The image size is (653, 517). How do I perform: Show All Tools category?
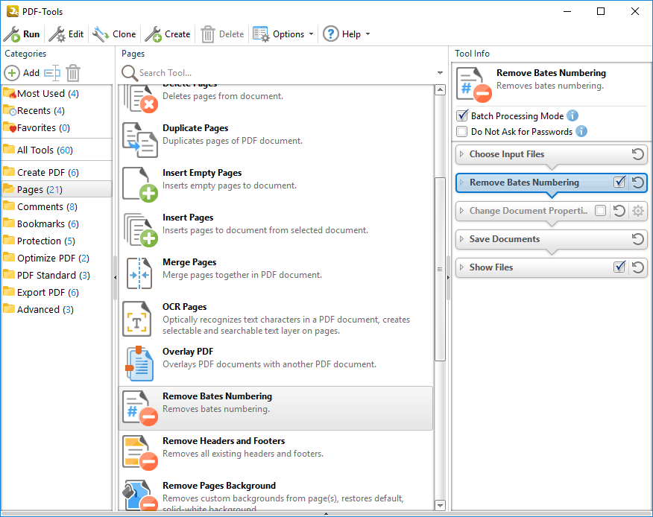tap(56, 150)
